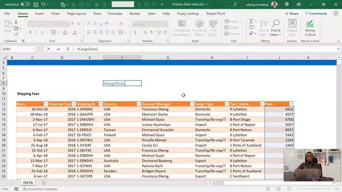
Task: Decrease font size icon
Action: [79, 23]
